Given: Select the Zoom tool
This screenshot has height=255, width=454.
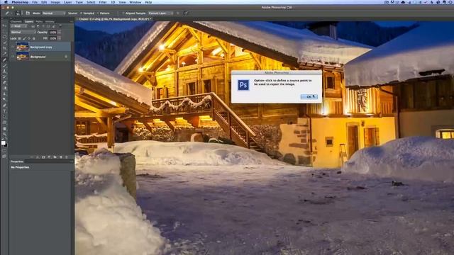Looking at the screenshot, I should pyautogui.click(x=4, y=134).
